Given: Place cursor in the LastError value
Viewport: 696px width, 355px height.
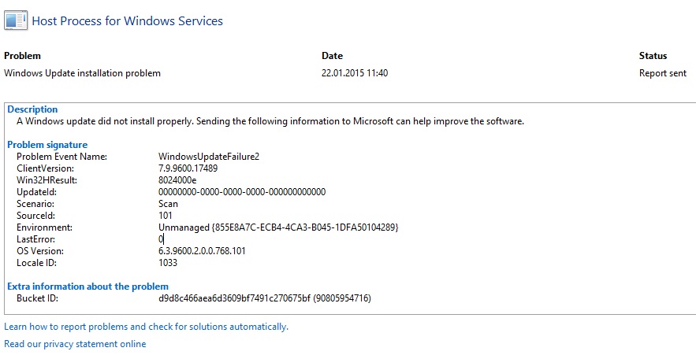Looking at the screenshot, I should (x=162, y=239).
